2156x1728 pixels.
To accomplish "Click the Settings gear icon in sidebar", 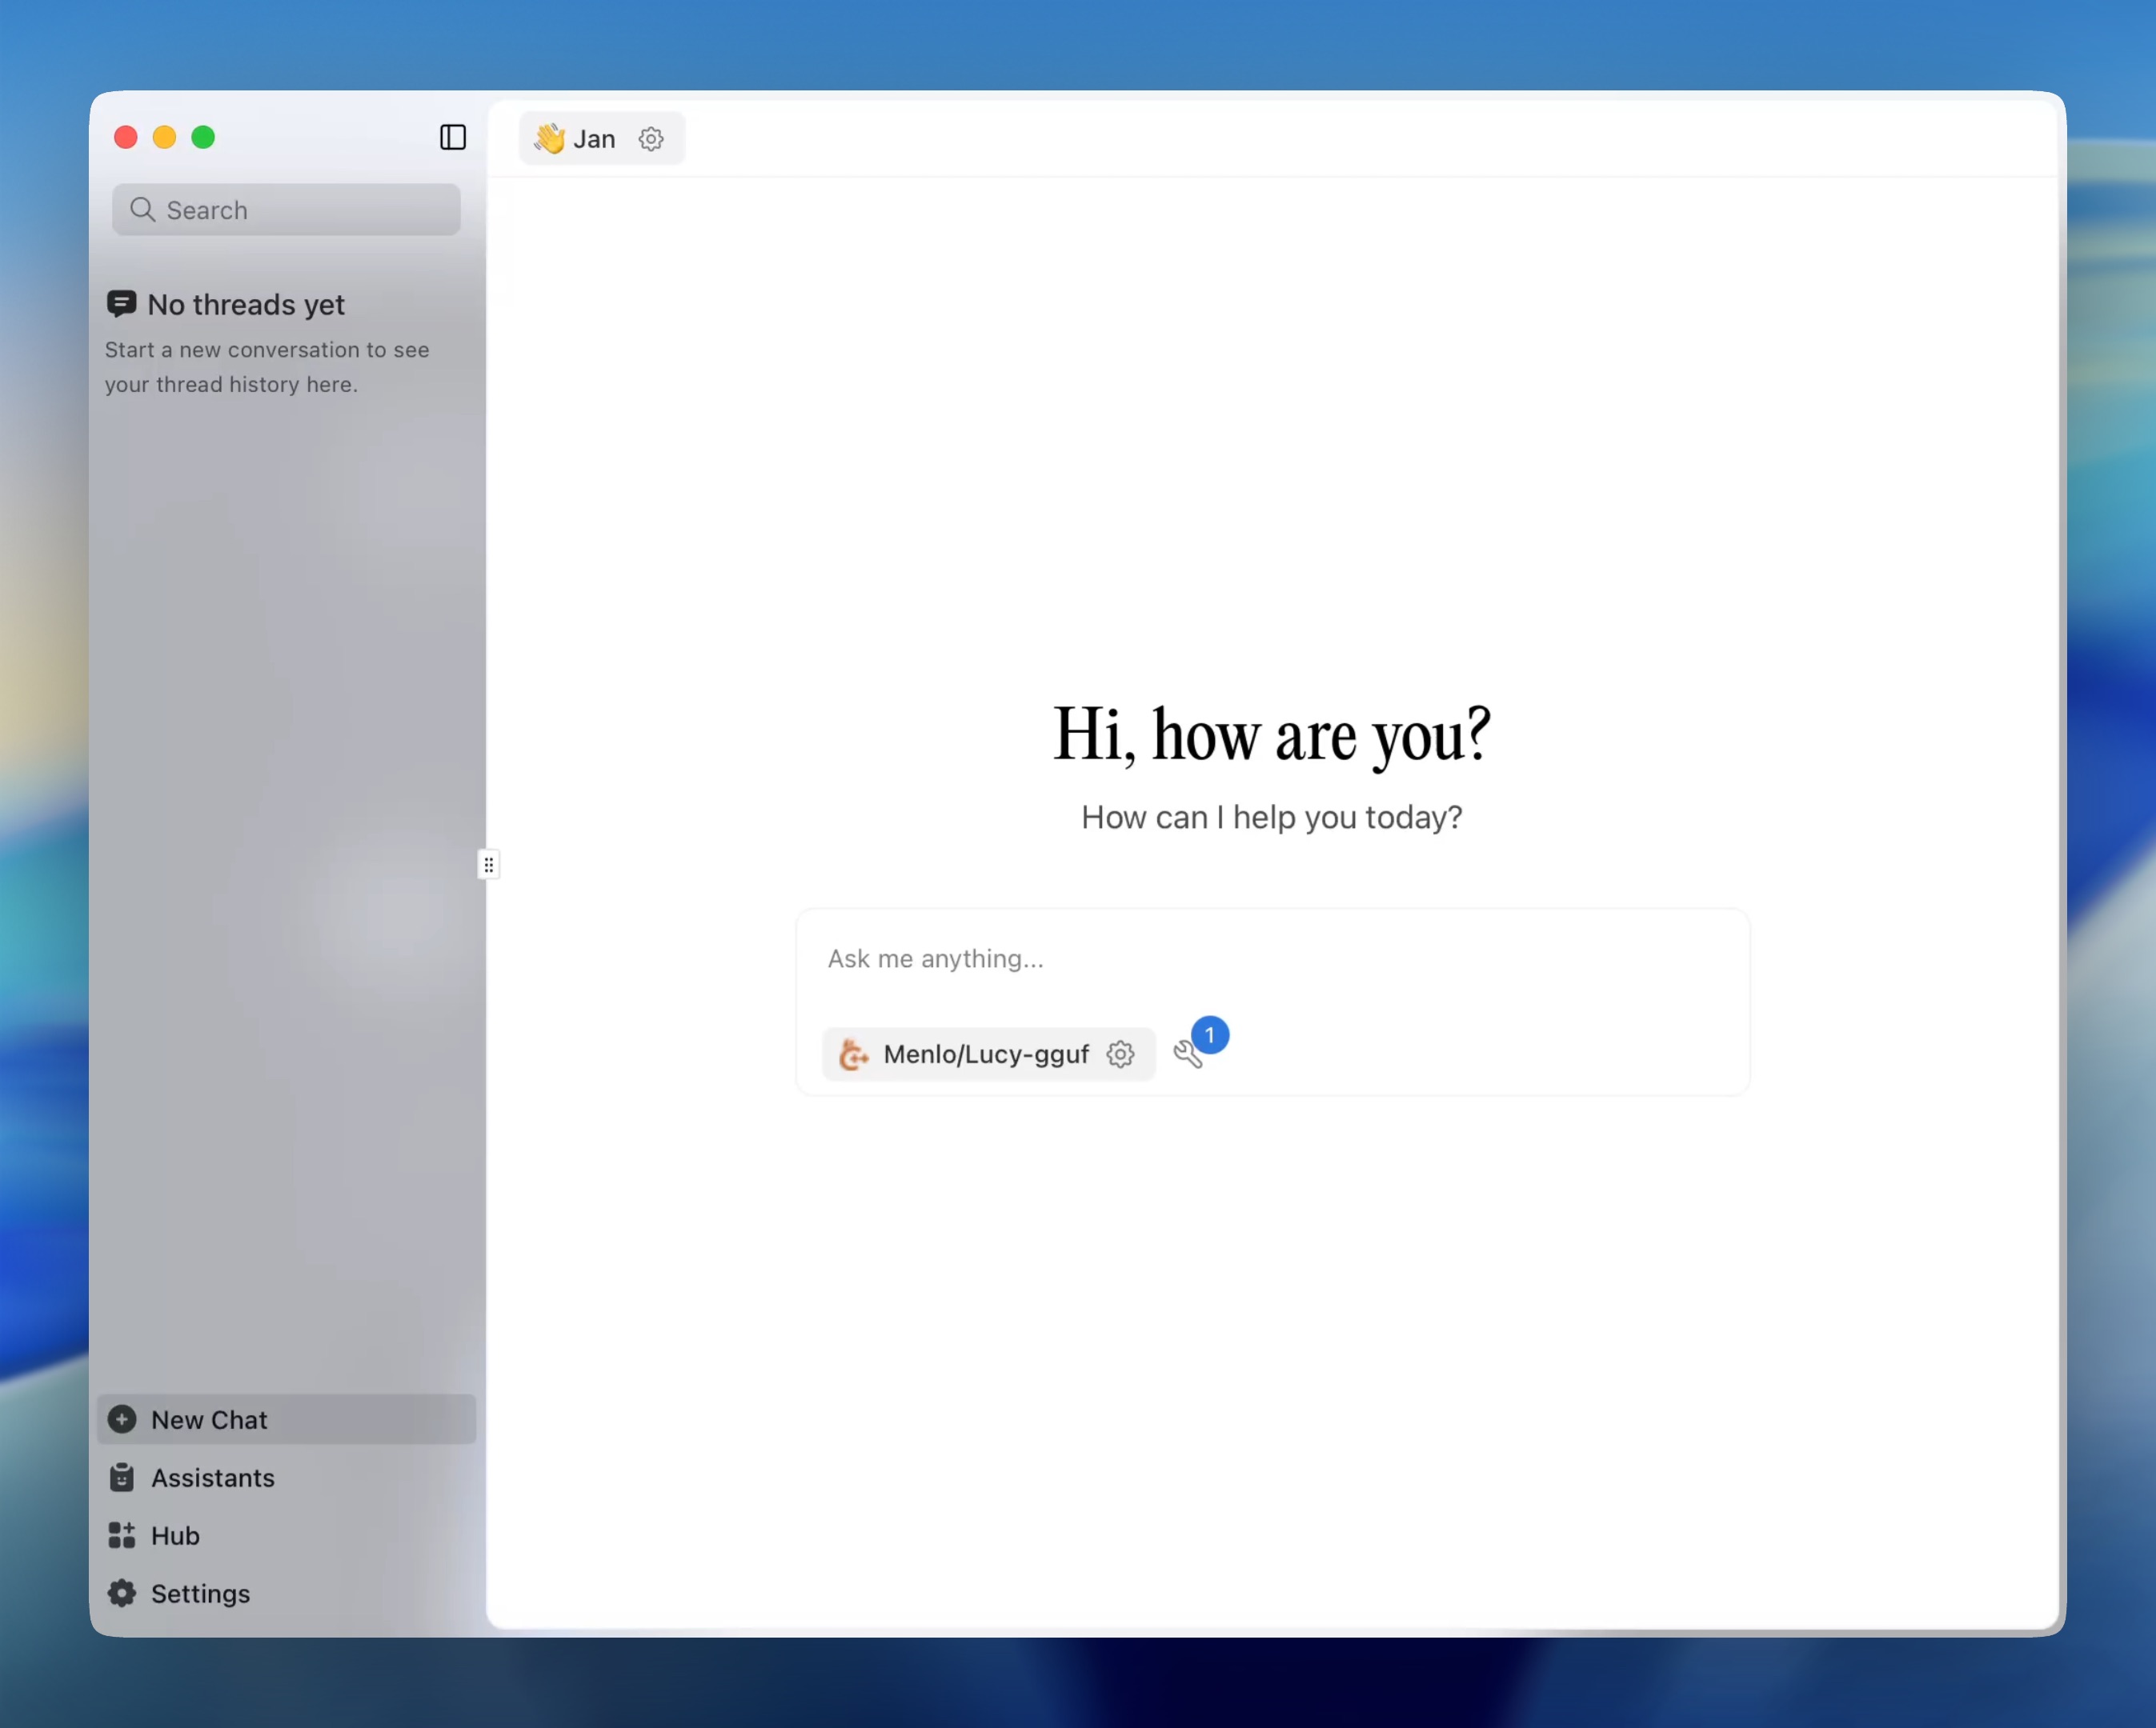I will (122, 1594).
